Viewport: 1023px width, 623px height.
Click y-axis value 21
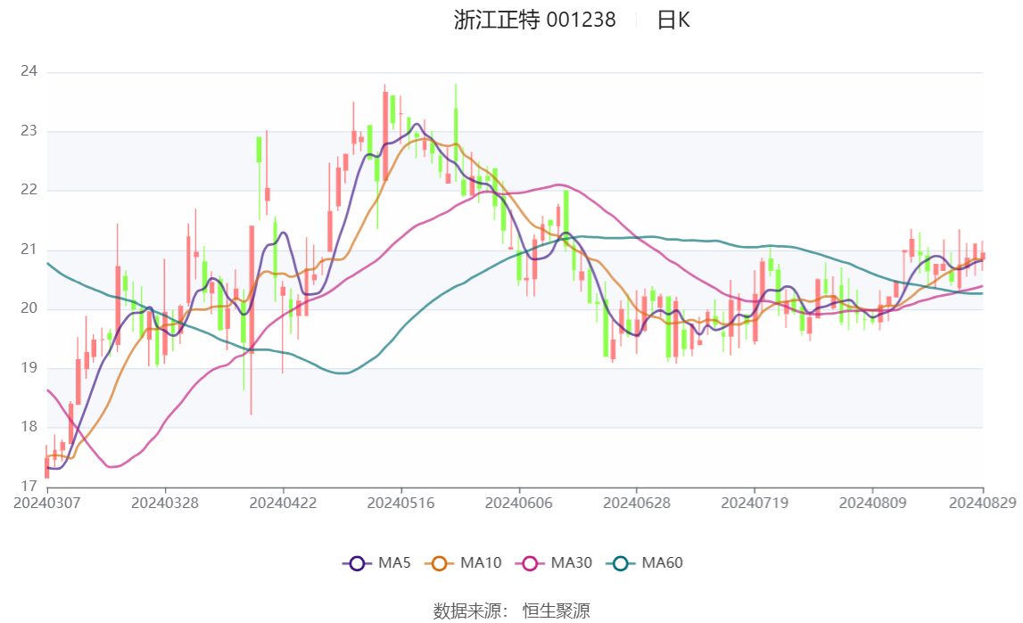tap(29, 249)
